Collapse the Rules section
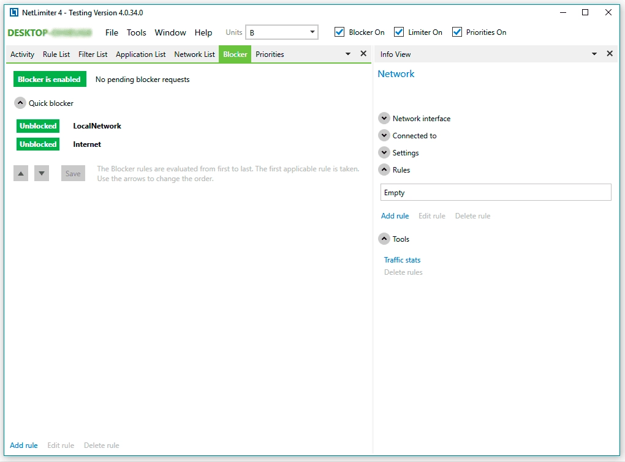The width and height of the screenshot is (625, 462). coord(384,170)
